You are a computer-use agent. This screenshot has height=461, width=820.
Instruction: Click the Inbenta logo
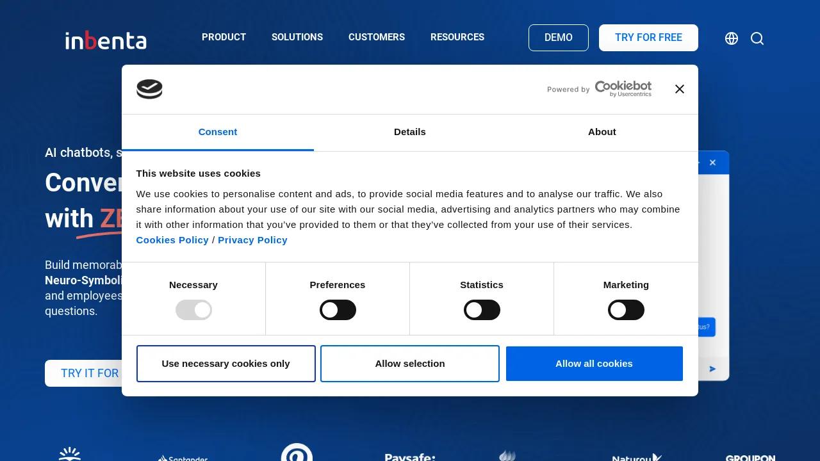[x=106, y=40]
